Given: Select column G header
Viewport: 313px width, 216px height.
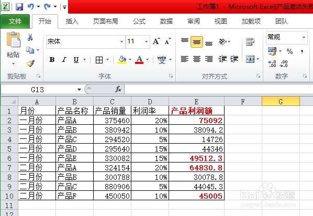Looking at the screenshot, I should tap(281, 101).
